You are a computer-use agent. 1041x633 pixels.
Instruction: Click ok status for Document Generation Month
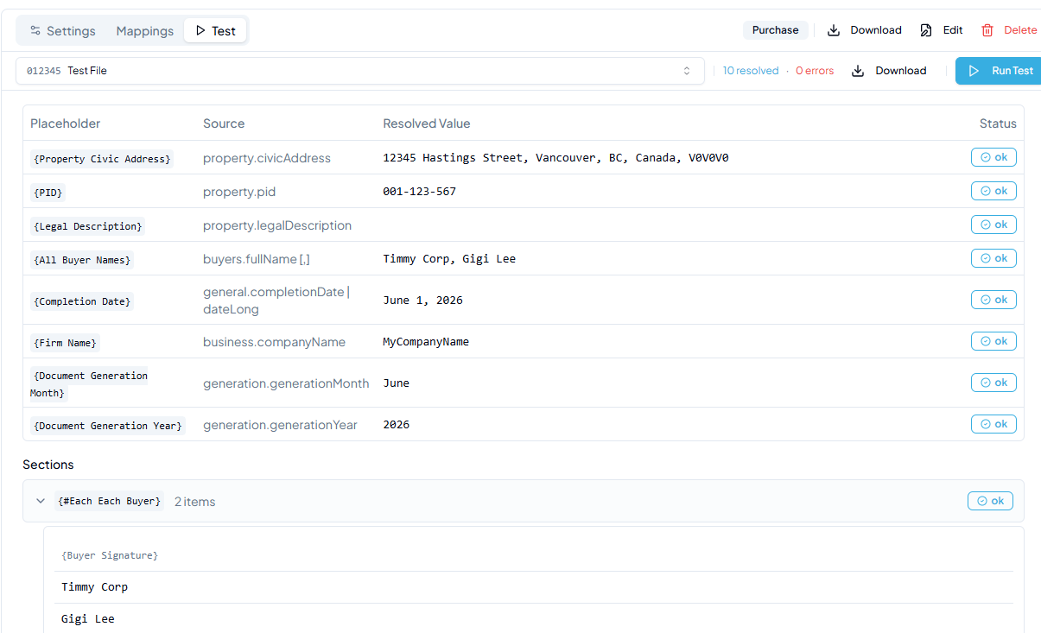993,383
